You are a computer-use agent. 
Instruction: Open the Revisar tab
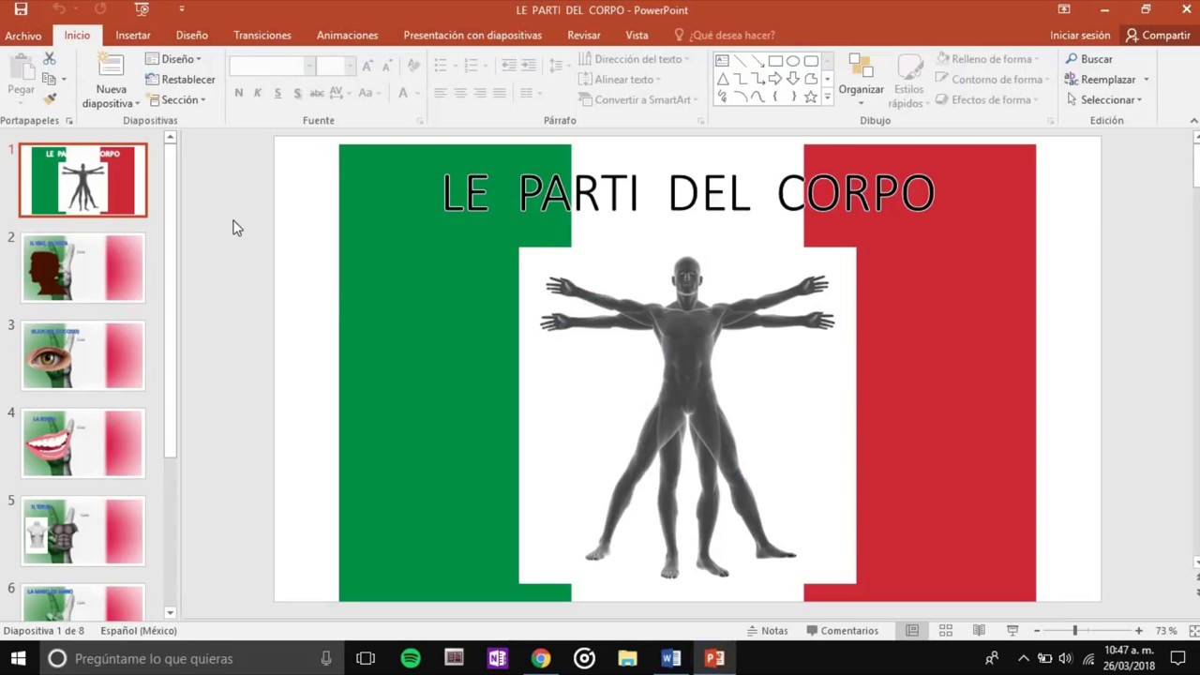pos(584,36)
